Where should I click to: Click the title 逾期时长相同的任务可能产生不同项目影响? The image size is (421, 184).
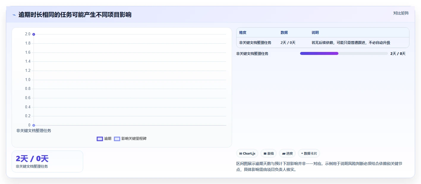75,15
